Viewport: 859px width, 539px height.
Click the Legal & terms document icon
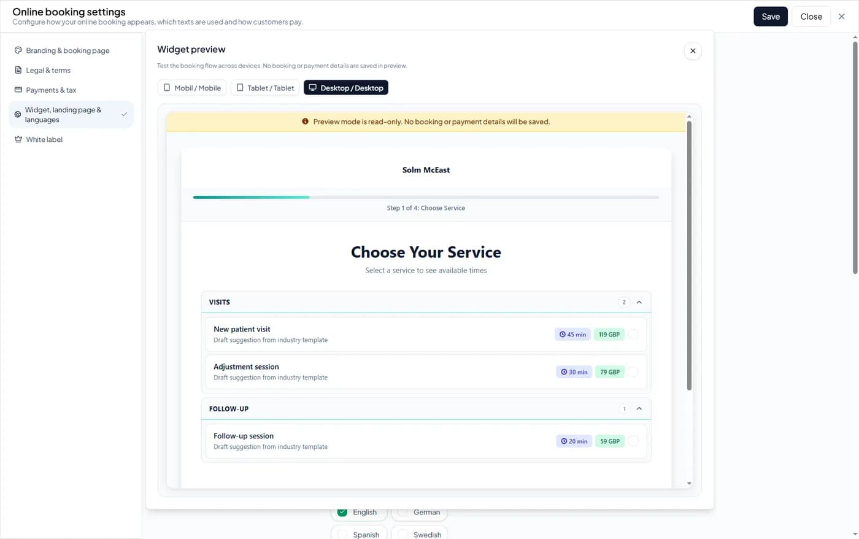(18, 70)
